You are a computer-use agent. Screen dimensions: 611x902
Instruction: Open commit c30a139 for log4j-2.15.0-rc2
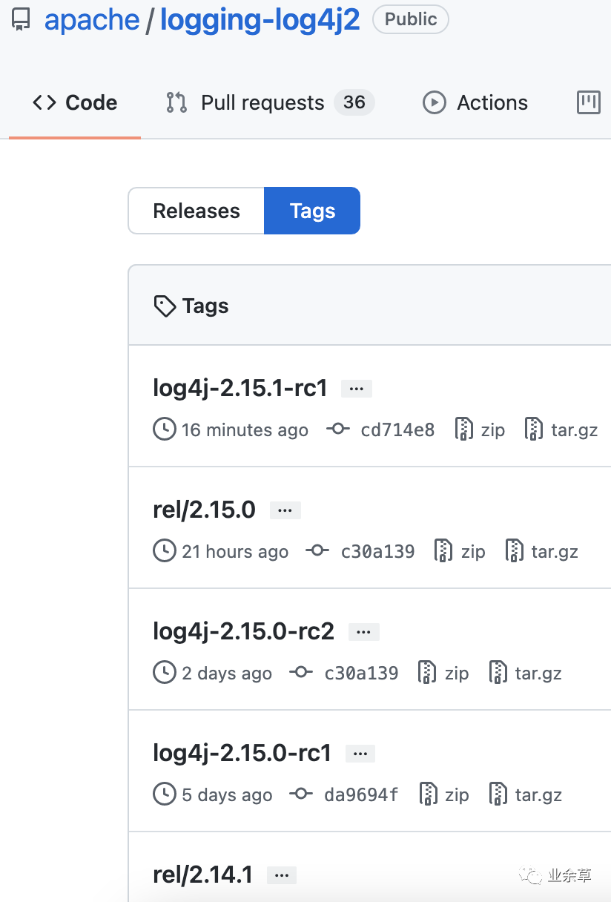(x=362, y=673)
